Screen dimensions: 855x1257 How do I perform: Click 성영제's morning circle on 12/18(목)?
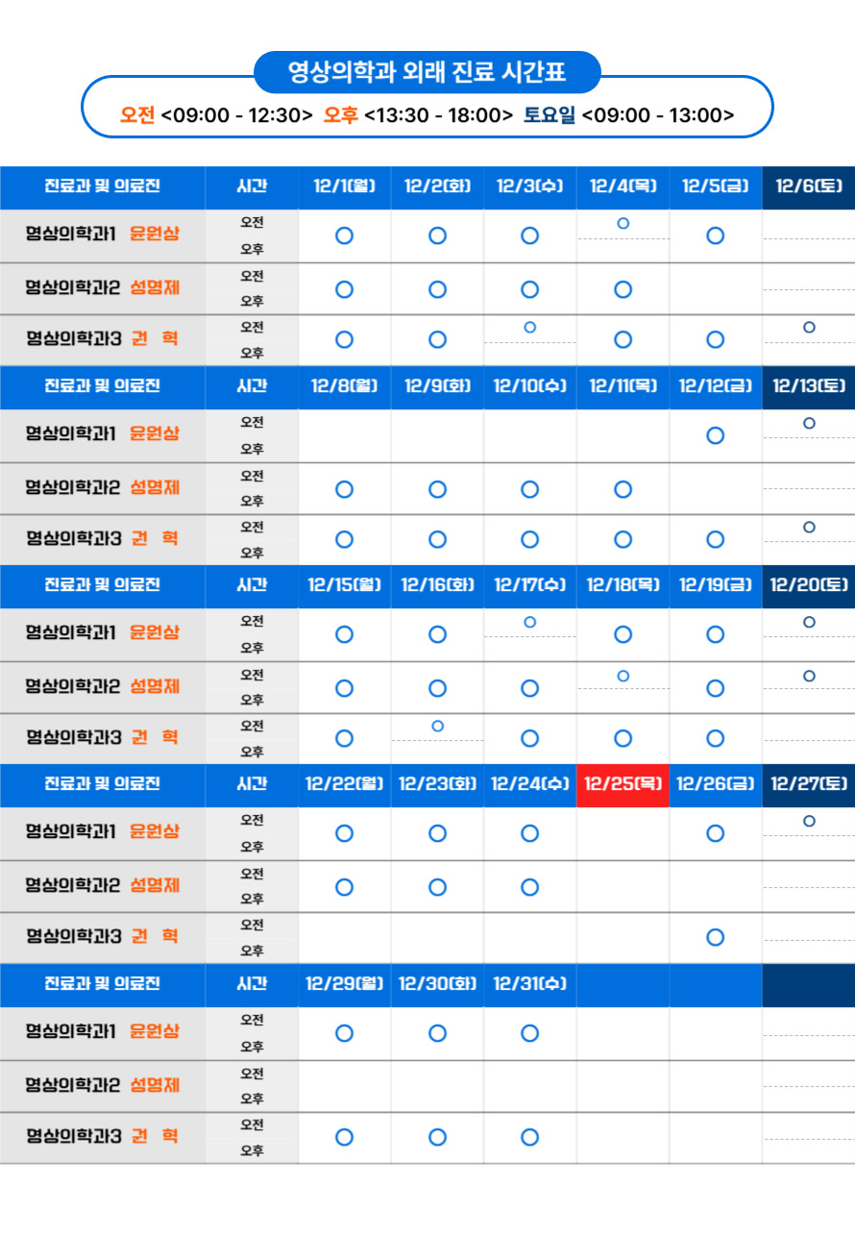(623, 677)
